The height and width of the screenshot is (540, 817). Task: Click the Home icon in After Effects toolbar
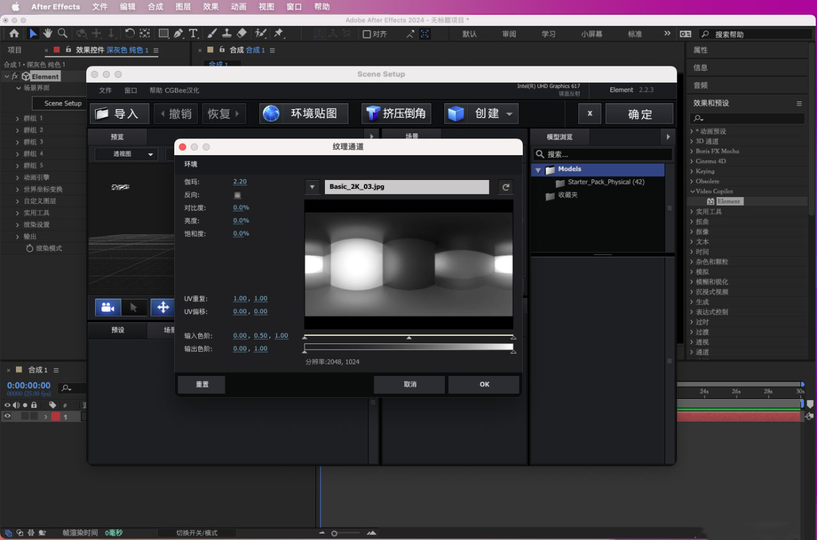click(x=14, y=33)
